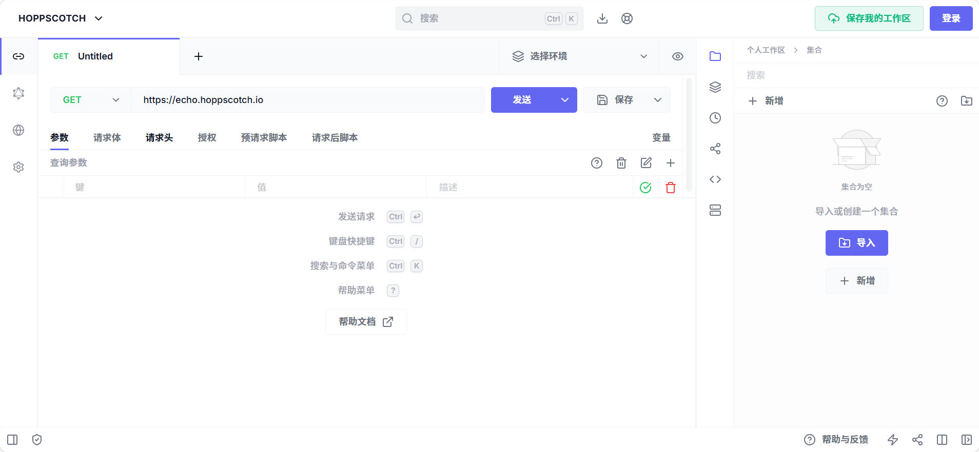Switch to the 变量 tab
979x452 pixels.
(661, 137)
